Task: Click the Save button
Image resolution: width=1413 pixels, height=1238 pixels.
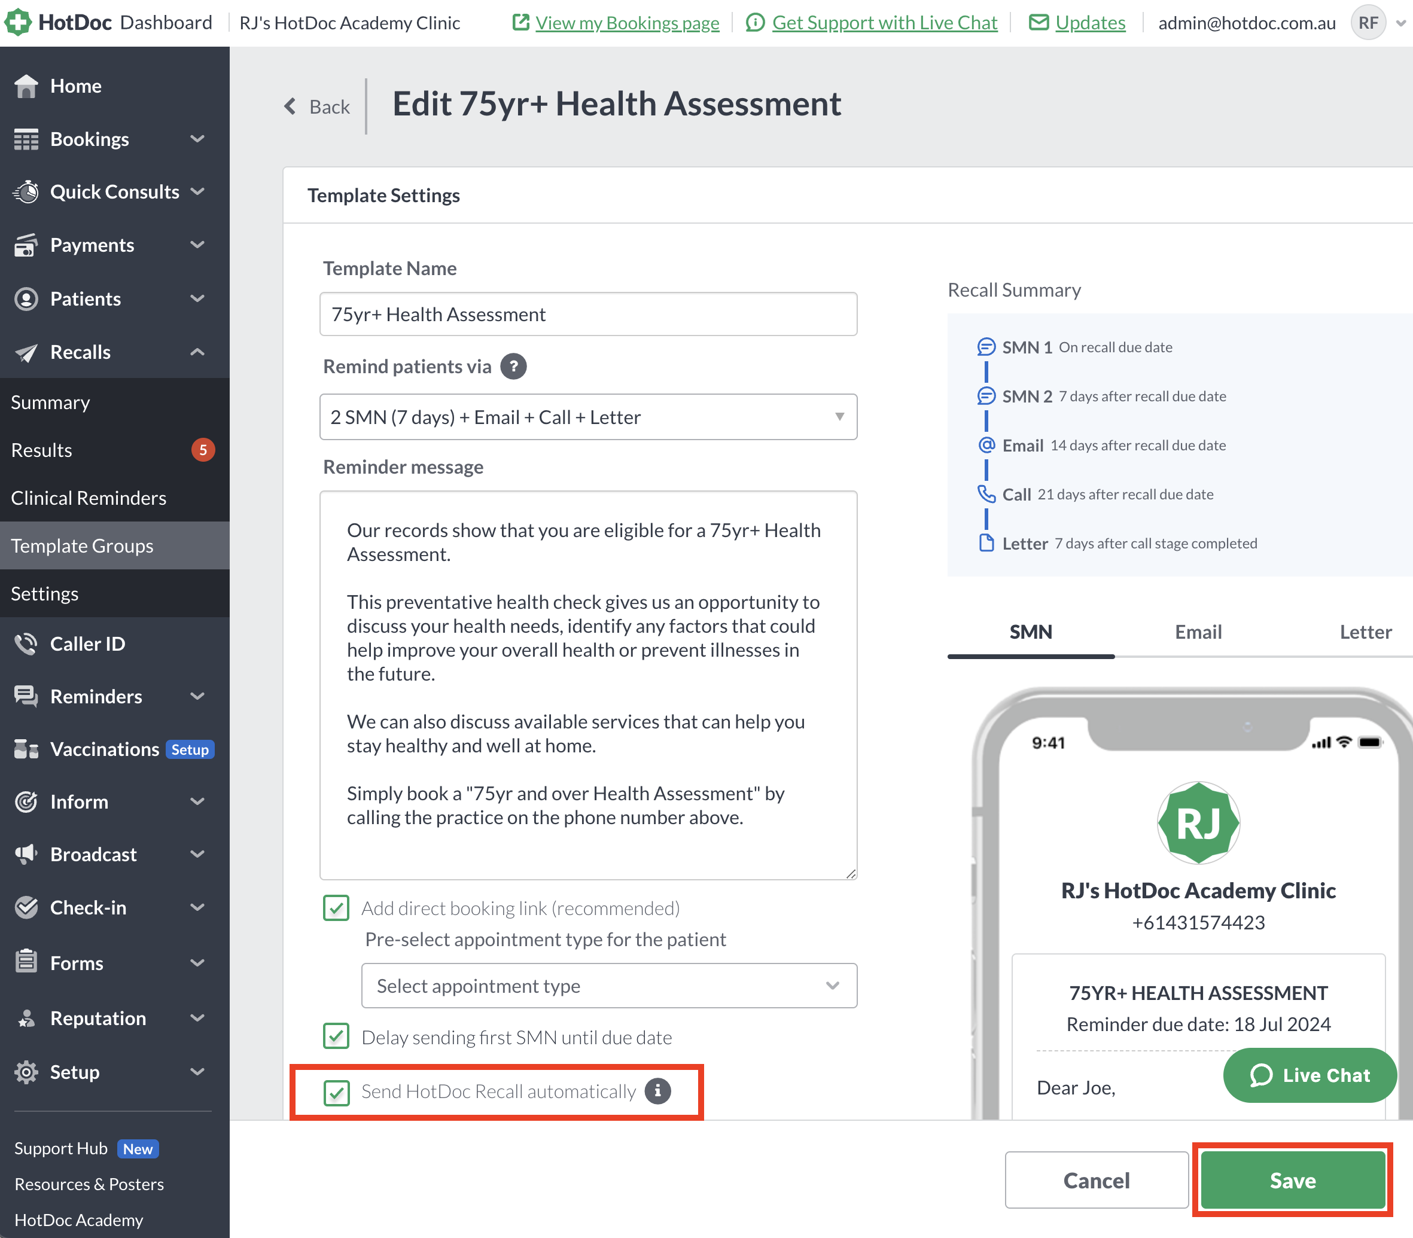Action: click(x=1292, y=1180)
